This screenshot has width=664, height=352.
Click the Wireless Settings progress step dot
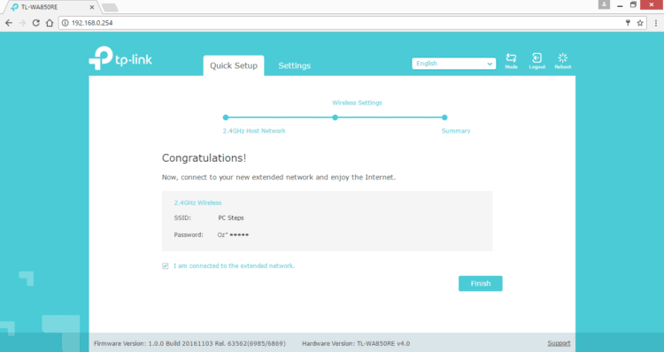pyautogui.click(x=335, y=118)
